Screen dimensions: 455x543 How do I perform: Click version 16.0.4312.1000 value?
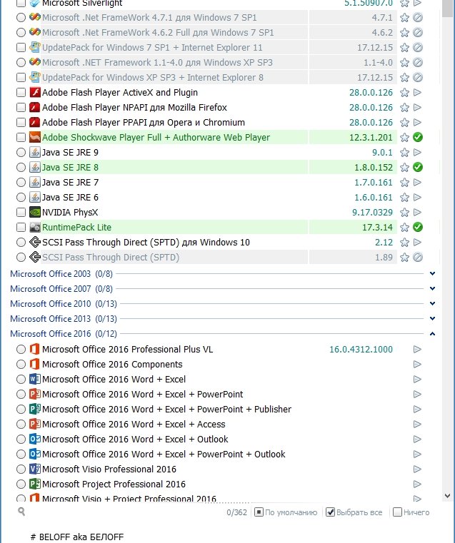click(x=361, y=350)
